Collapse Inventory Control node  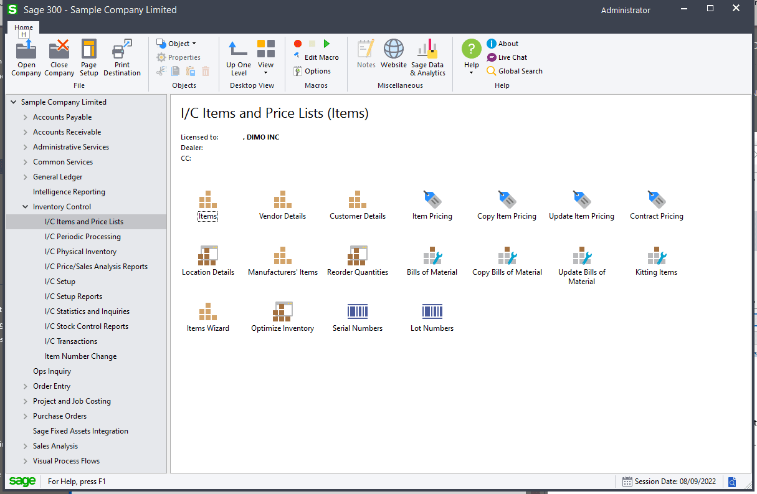coord(26,207)
